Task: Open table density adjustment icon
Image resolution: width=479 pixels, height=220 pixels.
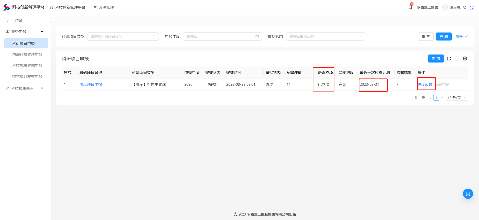Action: tap(457, 58)
